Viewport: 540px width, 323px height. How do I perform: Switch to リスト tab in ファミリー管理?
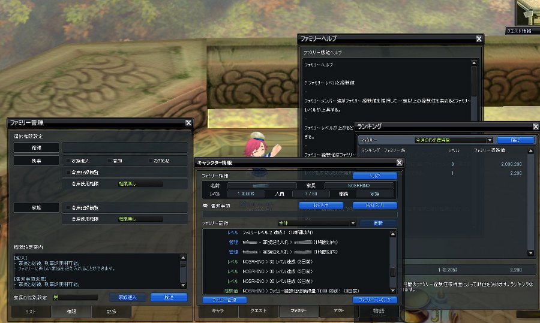click(x=31, y=312)
